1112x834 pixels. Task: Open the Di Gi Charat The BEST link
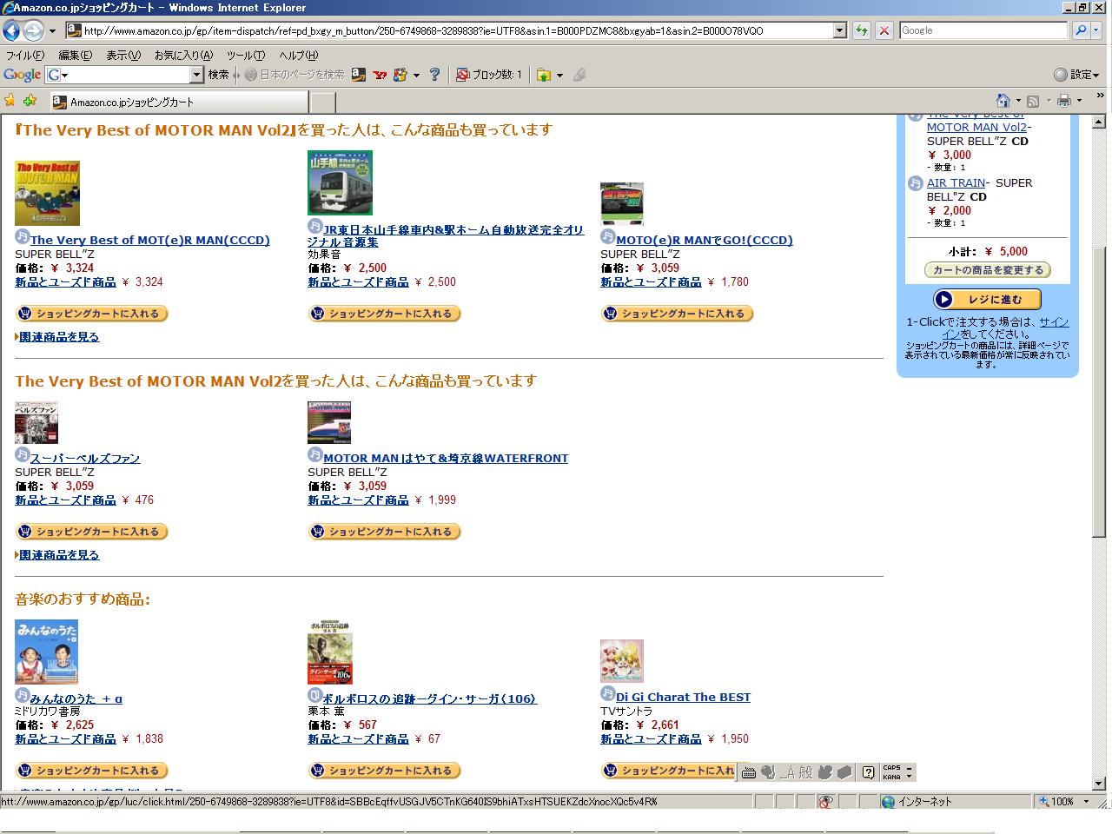(683, 697)
